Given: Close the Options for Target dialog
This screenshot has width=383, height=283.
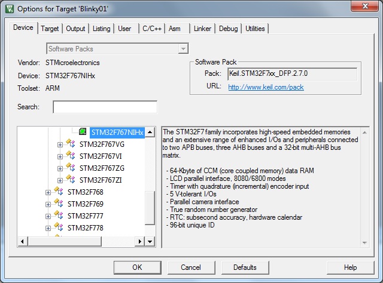Looking at the screenshot, I should click(x=365, y=6).
